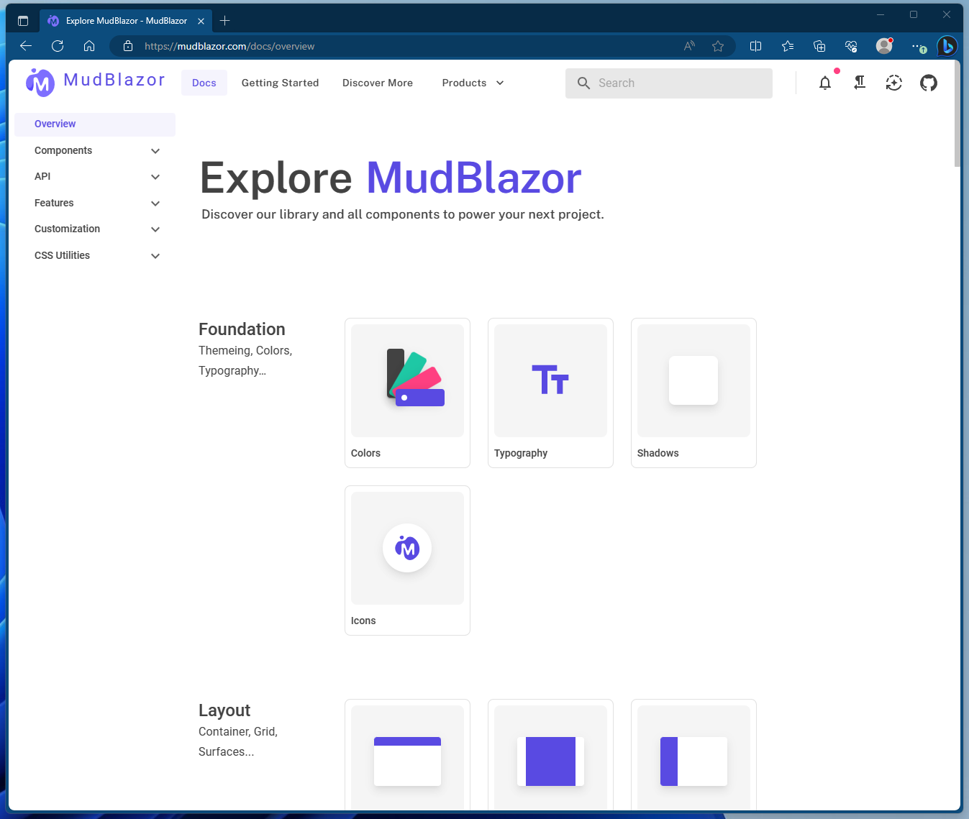969x819 pixels.
Task: Expand the Products dropdown
Action: pyautogui.click(x=472, y=83)
